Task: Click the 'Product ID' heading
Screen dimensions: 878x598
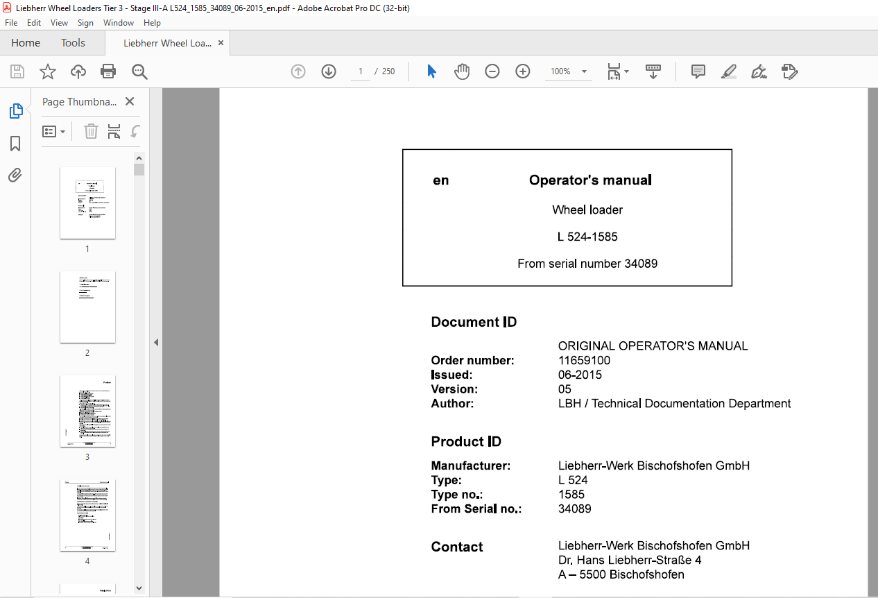Action: 466,442
